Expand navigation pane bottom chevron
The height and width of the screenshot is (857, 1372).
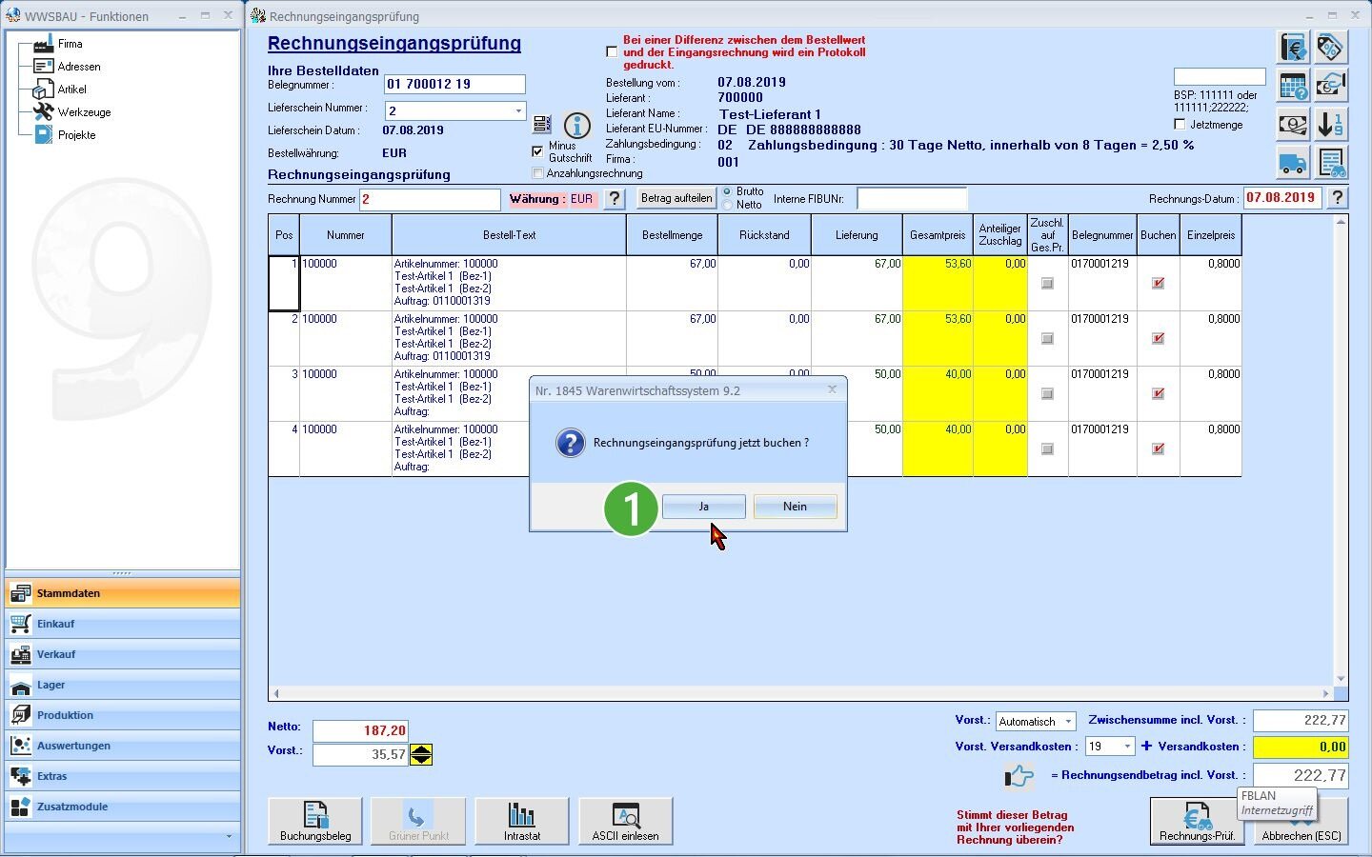pyautogui.click(x=229, y=836)
